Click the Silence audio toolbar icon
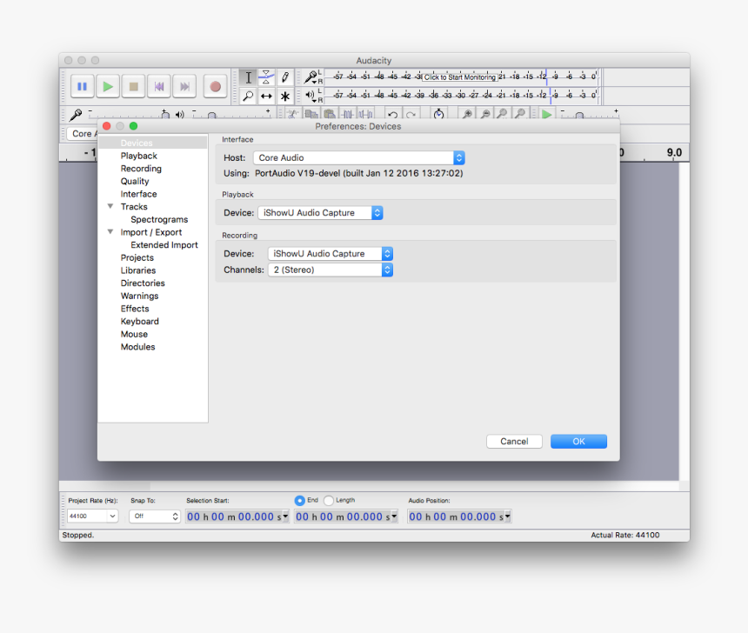Screen dimensions: 748x633 point(366,115)
